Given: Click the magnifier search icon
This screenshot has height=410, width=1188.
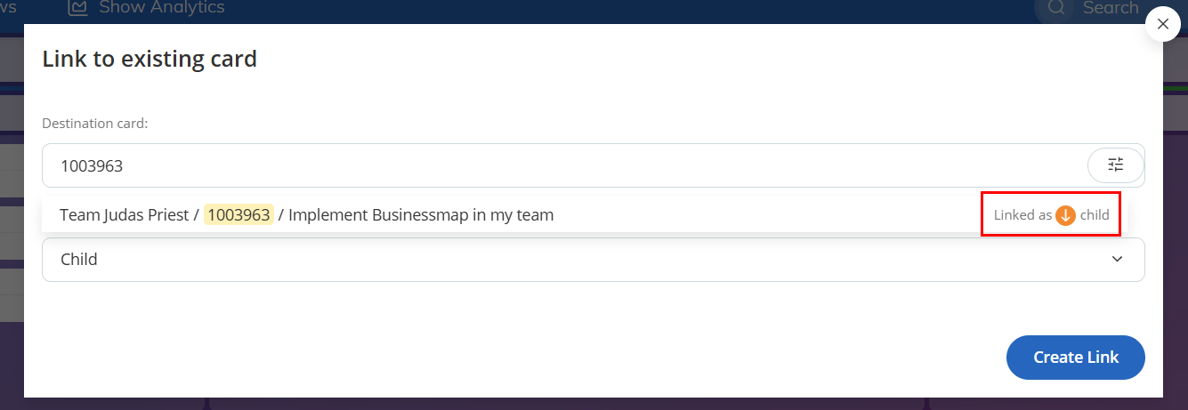Looking at the screenshot, I should [x=1057, y=8].
